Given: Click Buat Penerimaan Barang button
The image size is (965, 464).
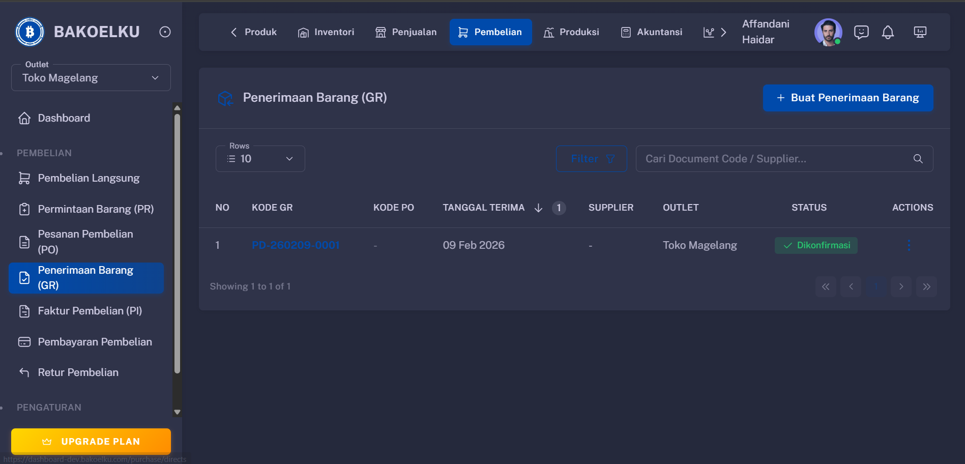Looking at the screenshot, I should point(847,98).
